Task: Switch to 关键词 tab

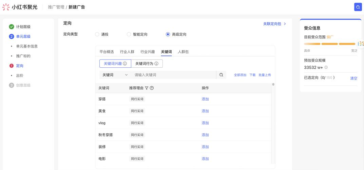Action: (167, 52)
